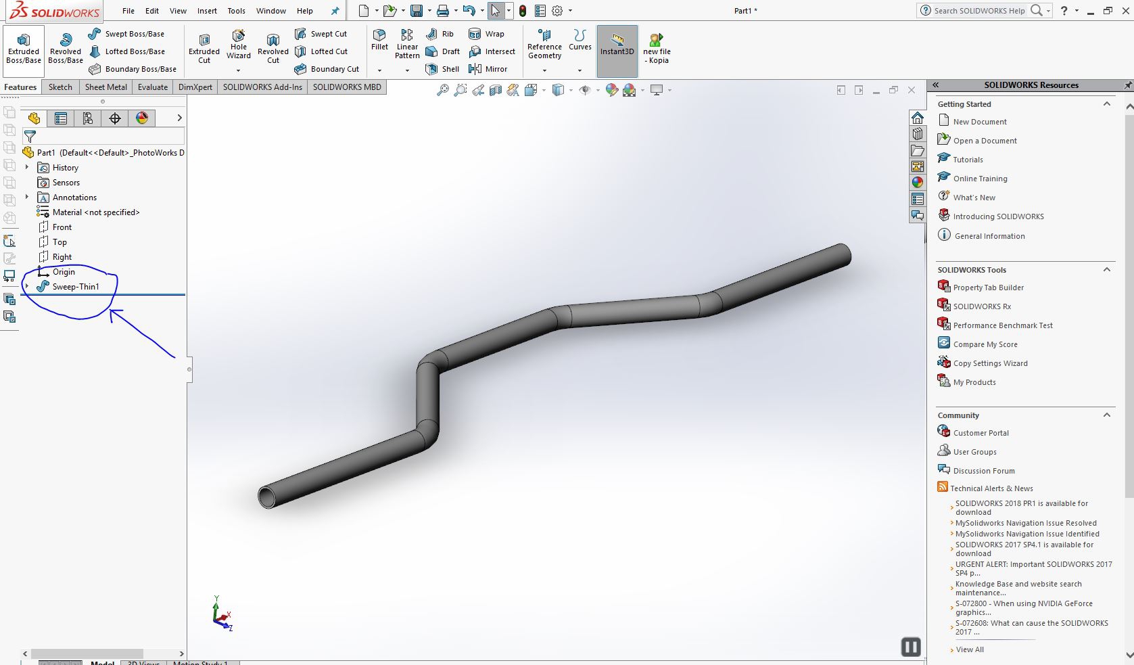Viewport: 1134px width, 665px height.
Task: Click the Search SOLIDWORKS Help field
Action: click(980, 11)
